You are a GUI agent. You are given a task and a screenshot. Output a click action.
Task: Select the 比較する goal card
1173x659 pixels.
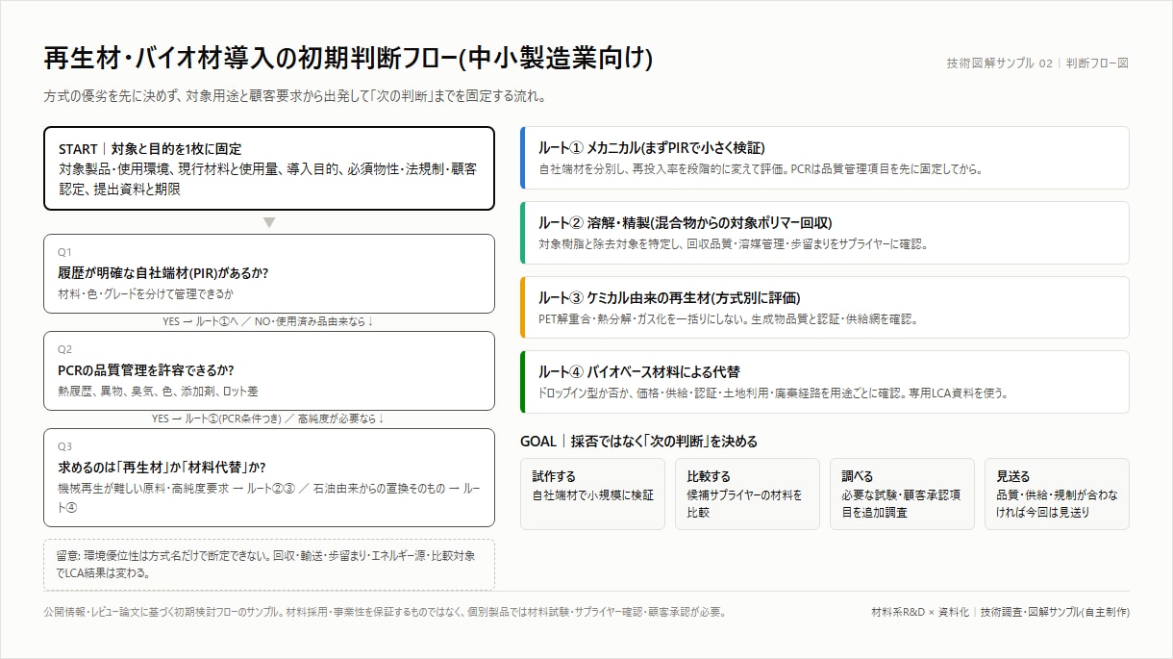coord(747,494)
